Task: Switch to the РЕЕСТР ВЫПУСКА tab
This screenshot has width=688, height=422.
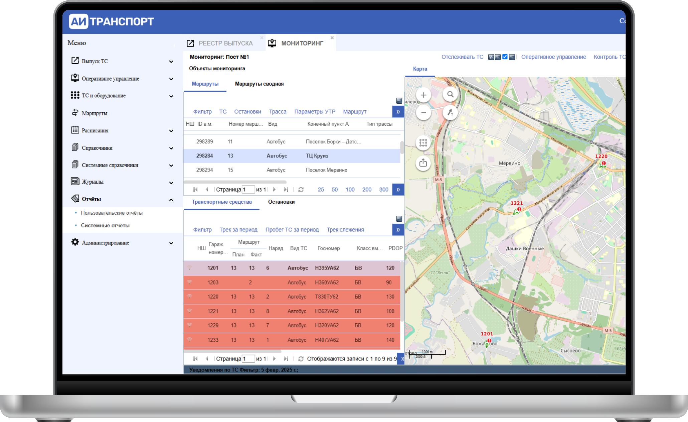Action: pyautogui.click(x=225, y=43)
